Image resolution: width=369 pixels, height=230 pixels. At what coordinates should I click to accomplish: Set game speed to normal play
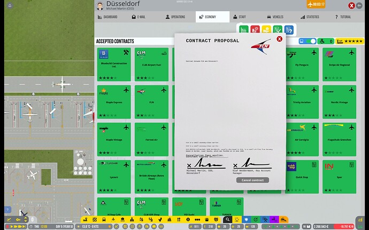tap(12, 227)
